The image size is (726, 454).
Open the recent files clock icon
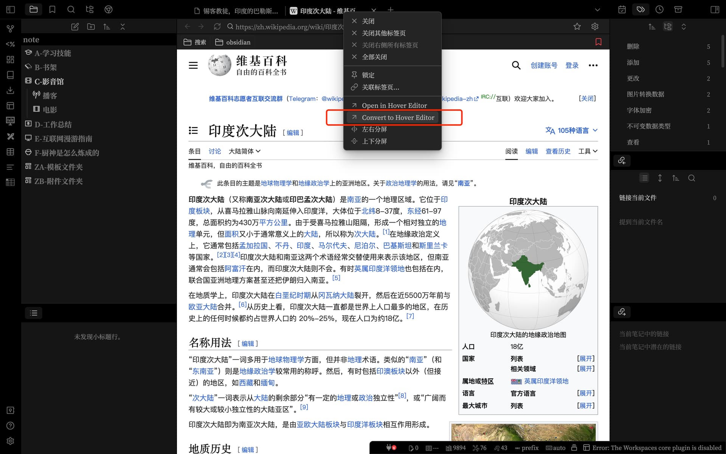659,9
